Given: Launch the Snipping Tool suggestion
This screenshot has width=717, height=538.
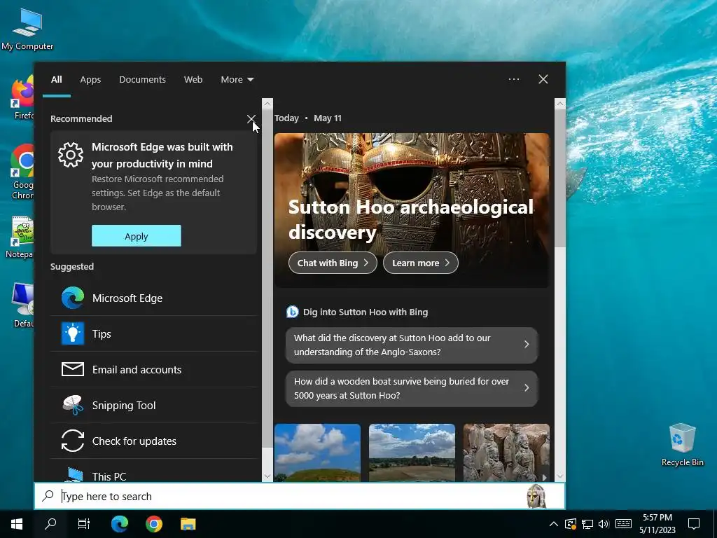Looking at the screenshot, I should coord(153,406).
